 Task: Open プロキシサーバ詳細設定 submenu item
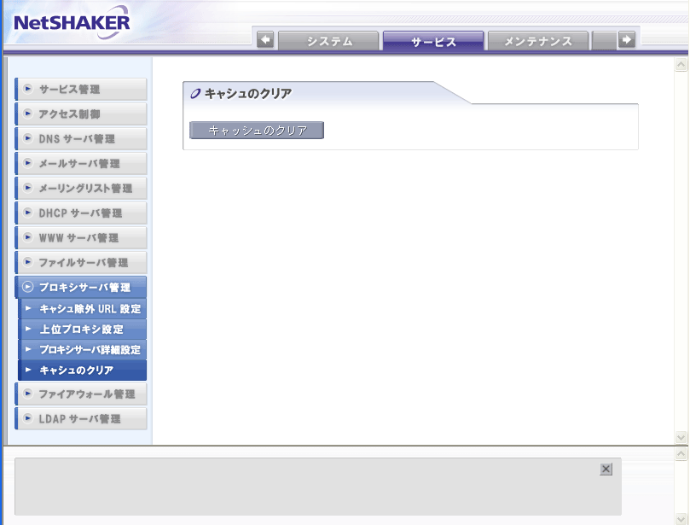(x=82, y=349)
